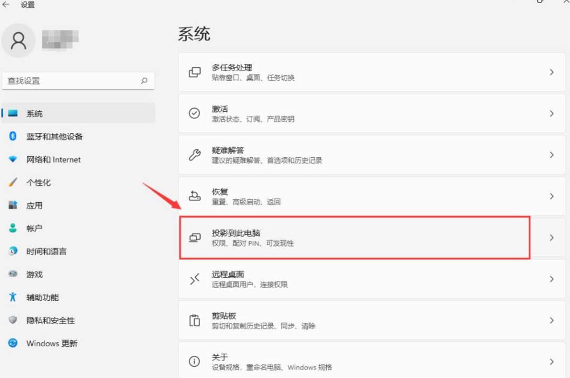Image resolution: width=570 pixels, height=378 pixels.
Task: Open 网络和 Internet settings
Action: 53,159
